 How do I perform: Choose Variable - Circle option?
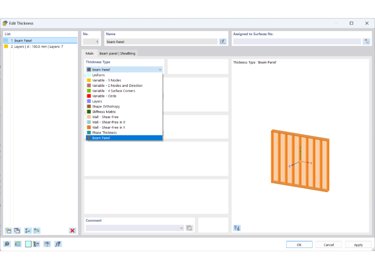124,96
